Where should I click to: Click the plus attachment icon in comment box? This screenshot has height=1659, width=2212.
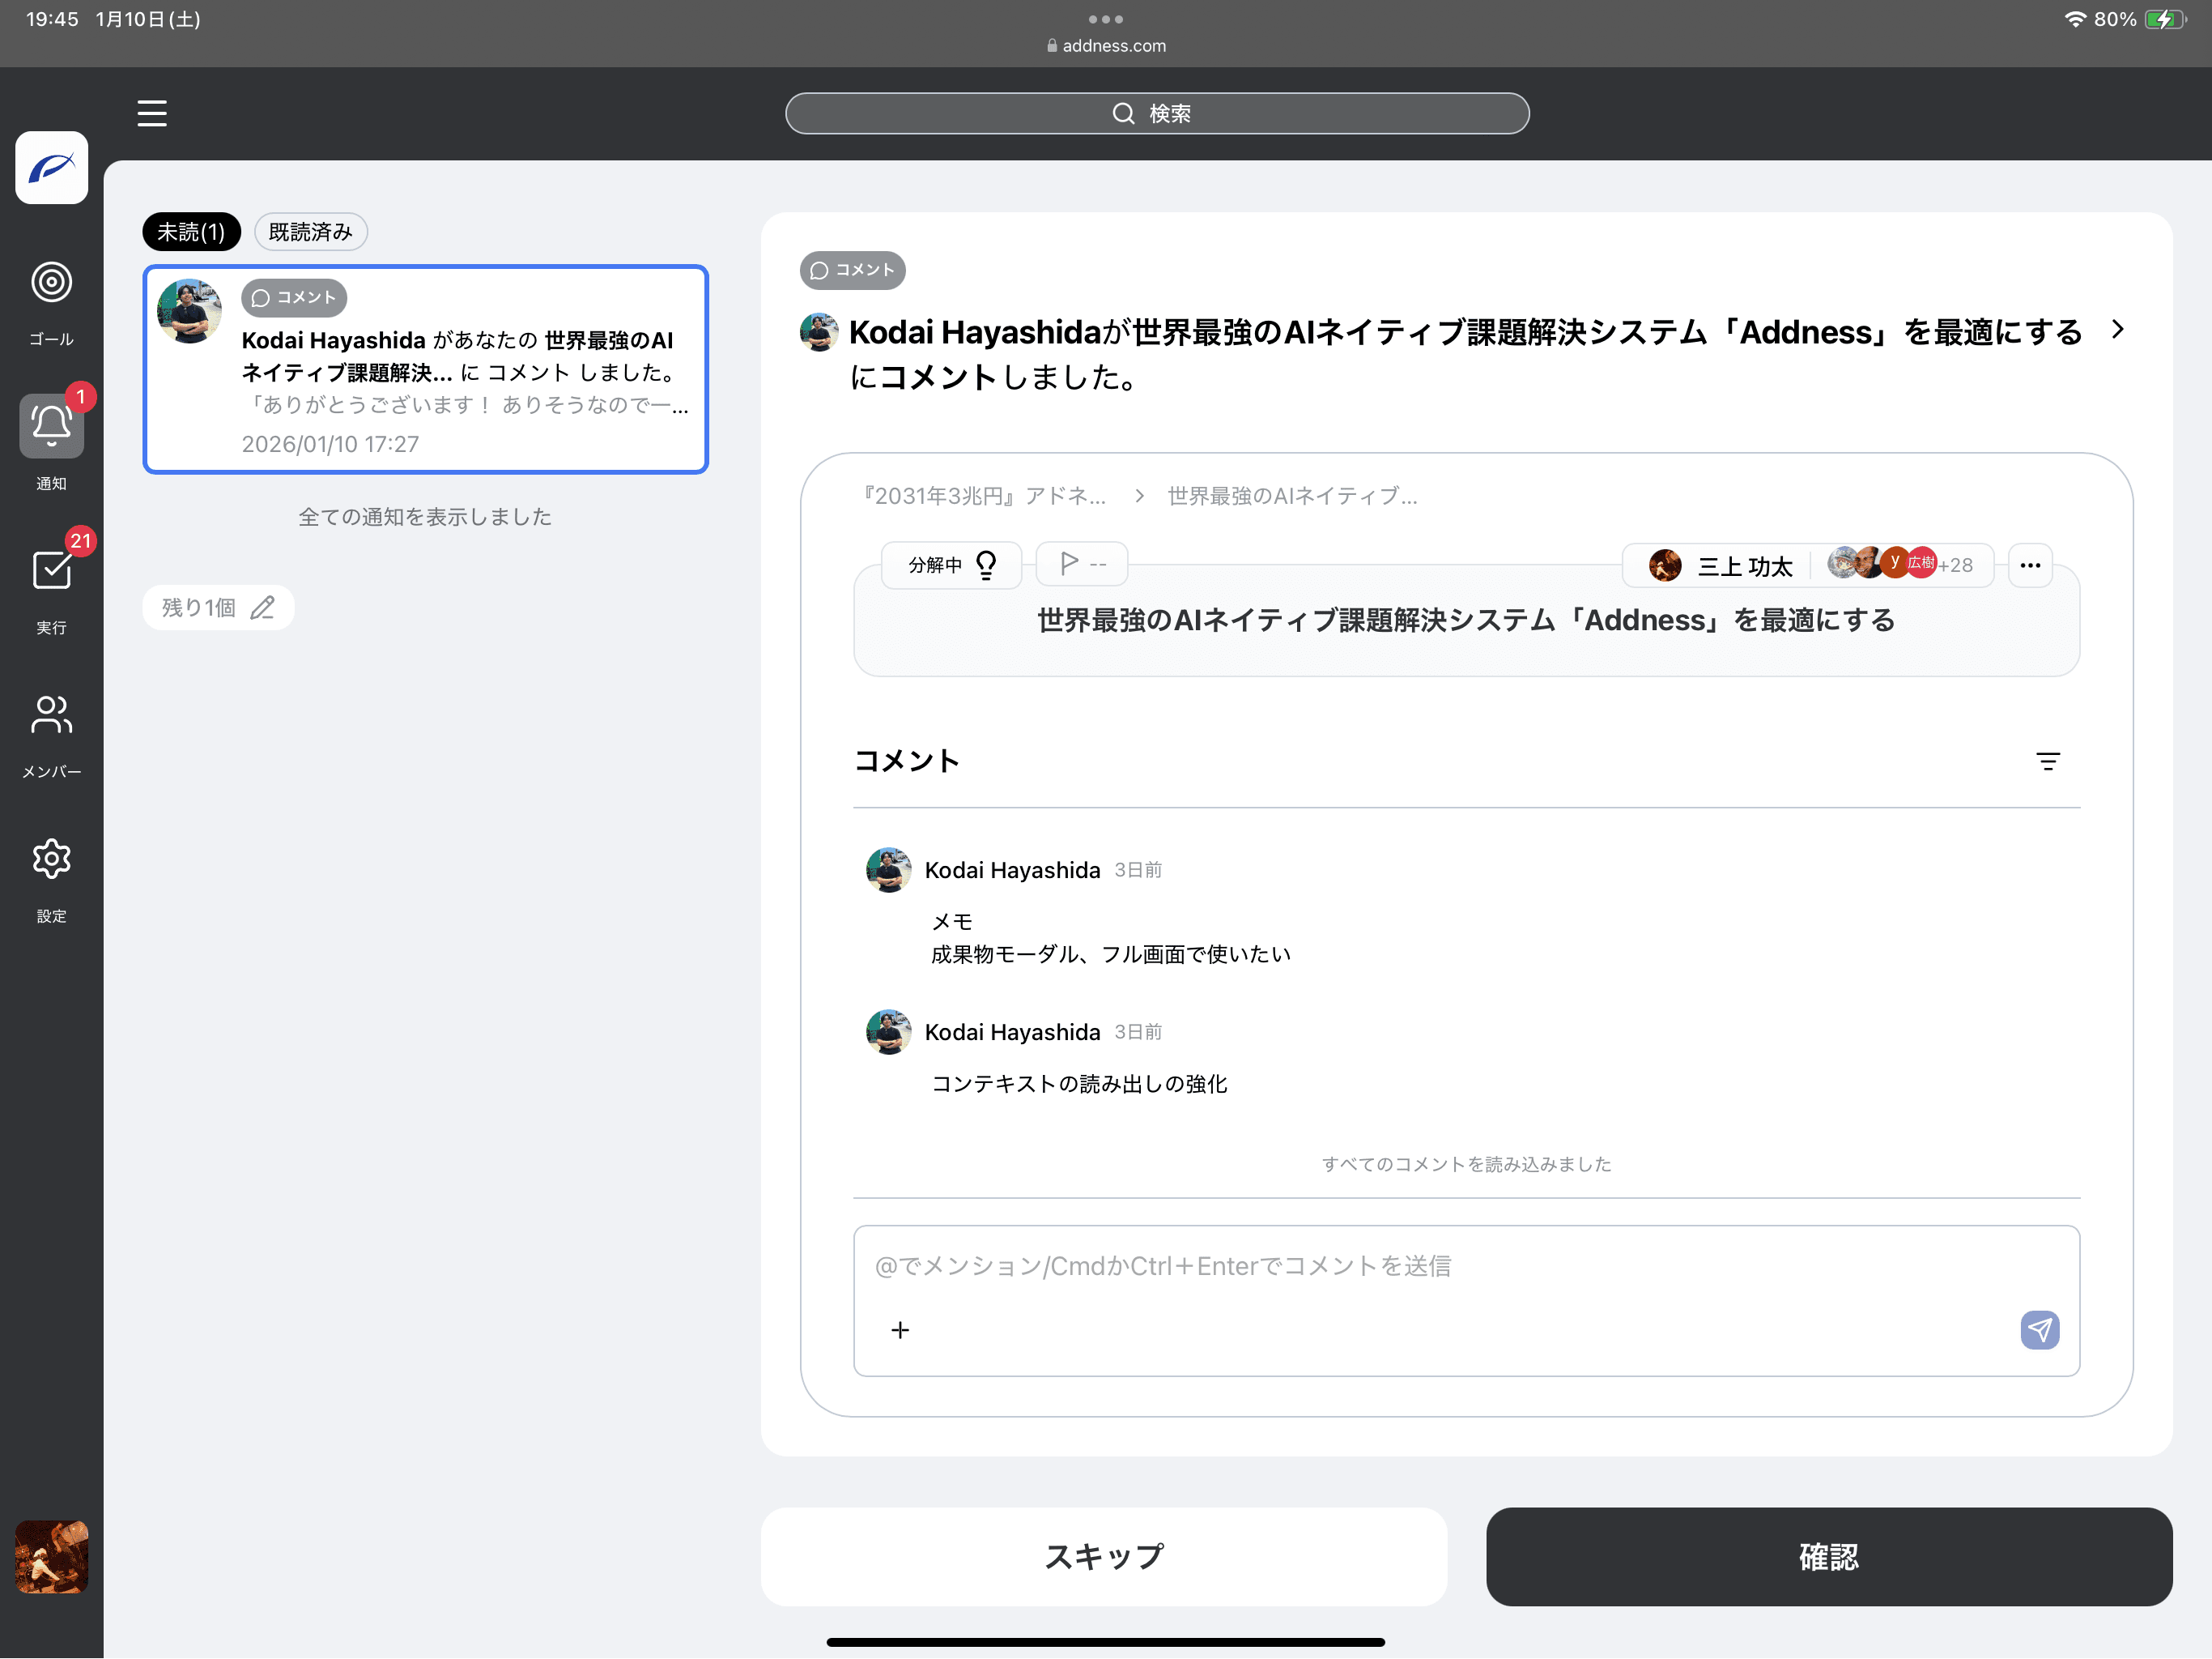(x=900, y=1330)
